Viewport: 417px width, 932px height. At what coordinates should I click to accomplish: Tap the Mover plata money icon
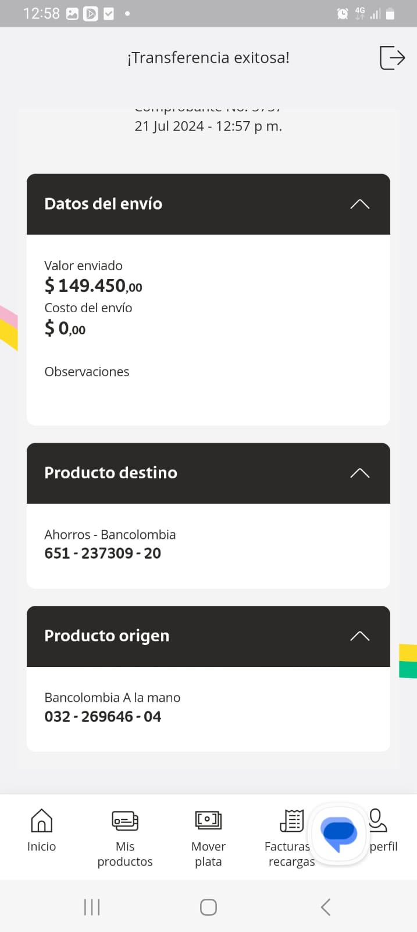click(x=208, y=821)
